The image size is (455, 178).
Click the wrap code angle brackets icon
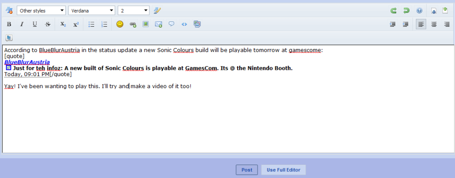[x=184, y=24]
